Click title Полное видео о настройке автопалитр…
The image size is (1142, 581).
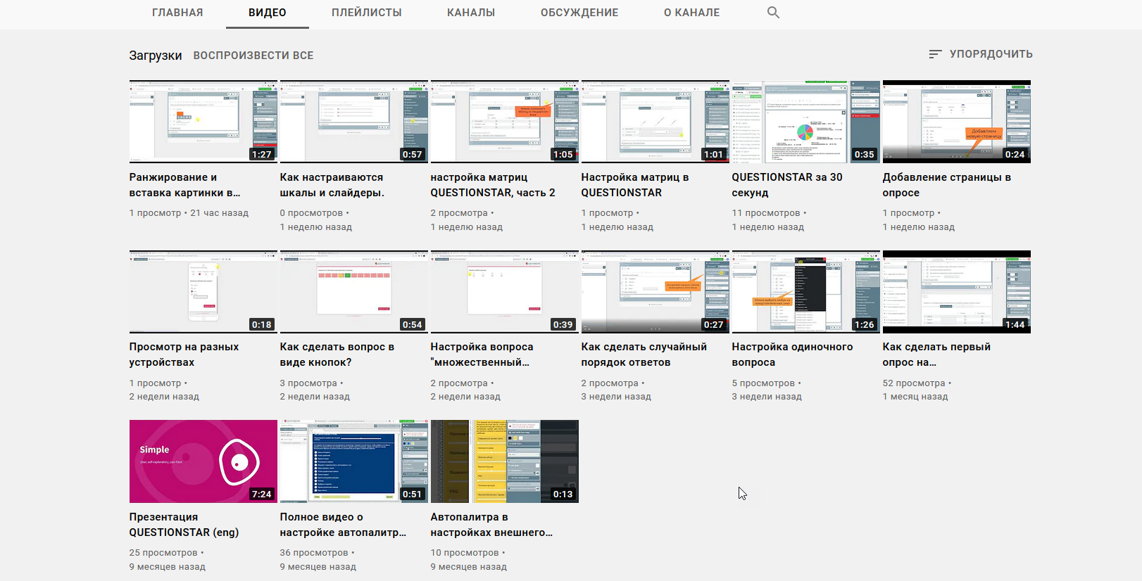[x=343, y=525]
